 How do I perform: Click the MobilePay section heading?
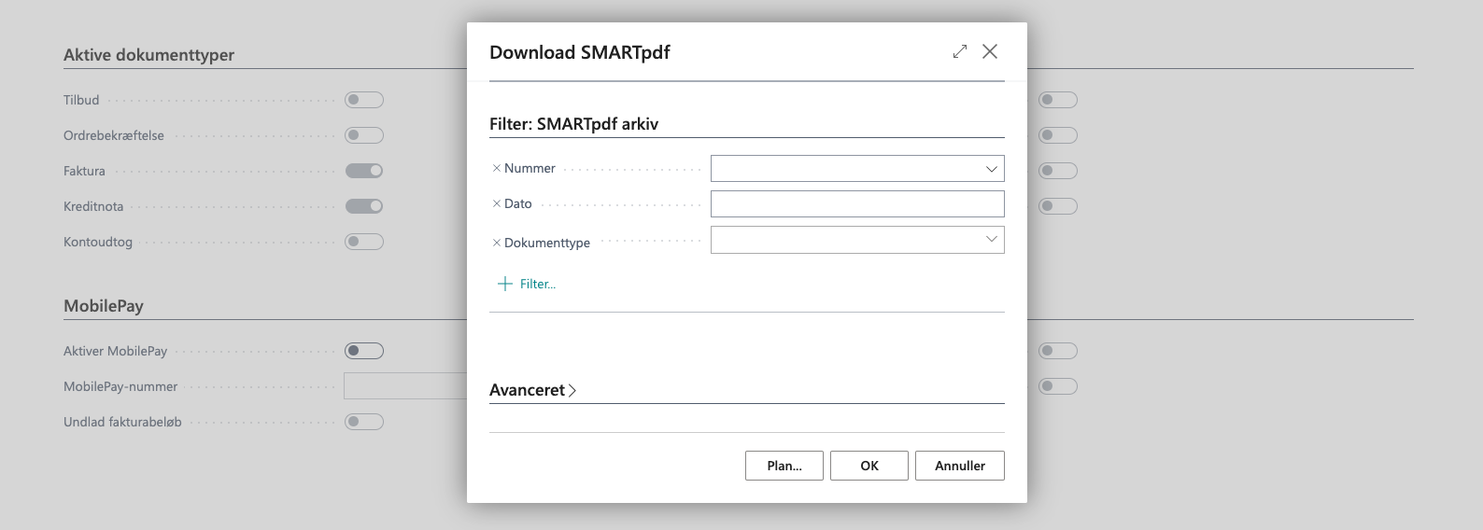(x=104, y=306)
